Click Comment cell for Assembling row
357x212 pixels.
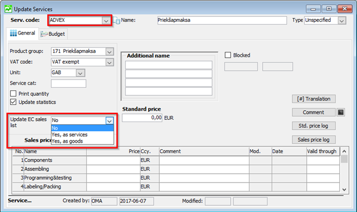tap(204, 169)
